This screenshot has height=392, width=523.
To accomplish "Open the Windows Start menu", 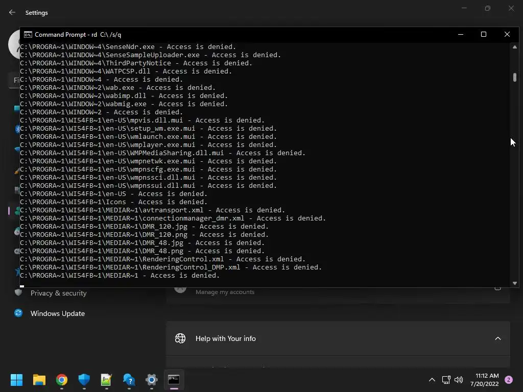I will tap(16, 380).
